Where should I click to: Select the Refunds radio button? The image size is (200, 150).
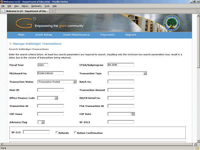57,132
